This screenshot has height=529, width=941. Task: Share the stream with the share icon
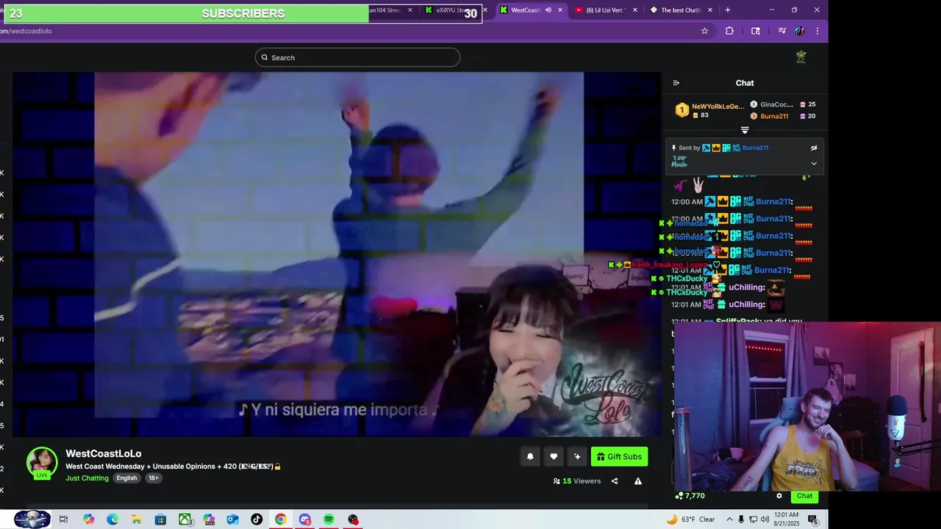615,481
